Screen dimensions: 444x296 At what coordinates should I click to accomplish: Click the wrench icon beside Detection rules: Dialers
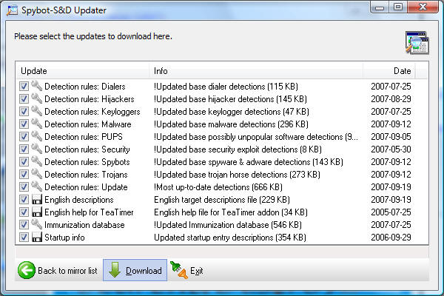[37, 86]
